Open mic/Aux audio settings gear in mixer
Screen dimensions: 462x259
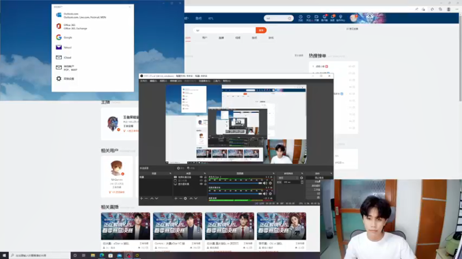[x=270, y=183]
